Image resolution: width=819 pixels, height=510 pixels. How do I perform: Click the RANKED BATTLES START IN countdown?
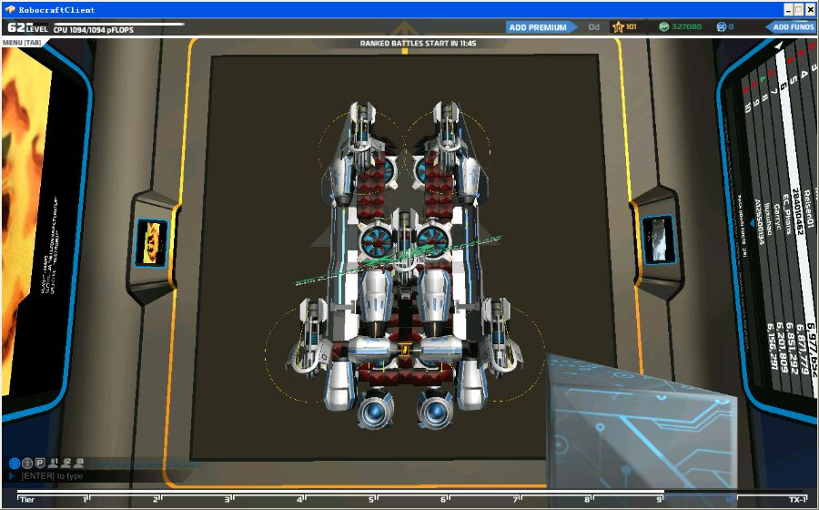(x=418, y=44)
